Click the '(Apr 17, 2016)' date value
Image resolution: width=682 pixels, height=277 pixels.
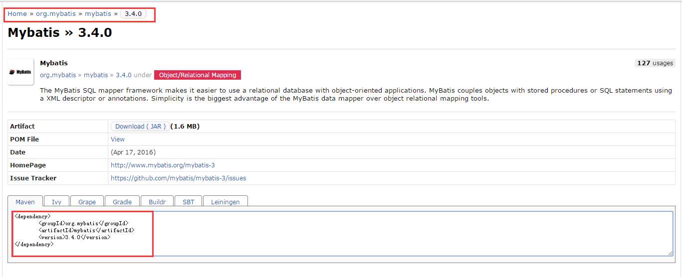(x=133, y=152)
